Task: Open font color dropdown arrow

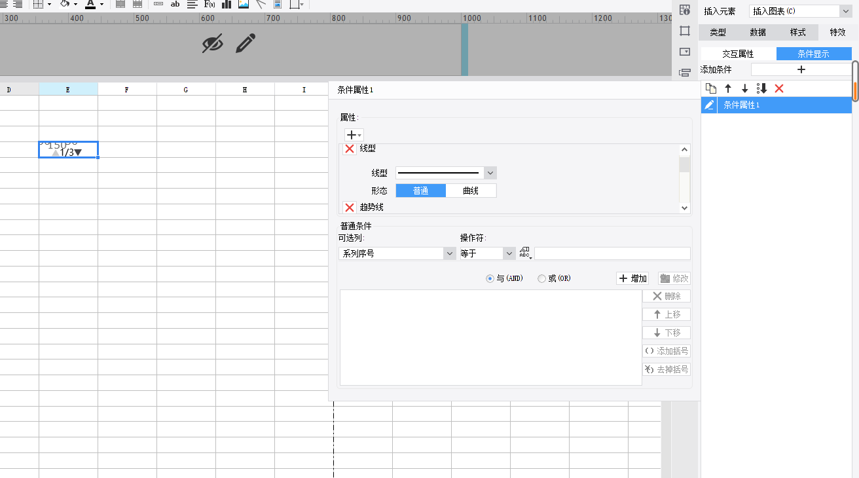Action: coord(101,5)
